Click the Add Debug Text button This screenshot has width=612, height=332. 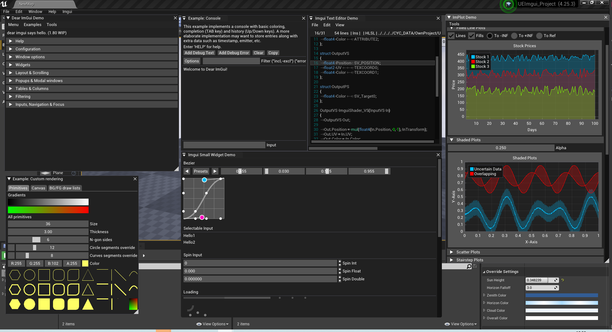(x=199, y=53)
